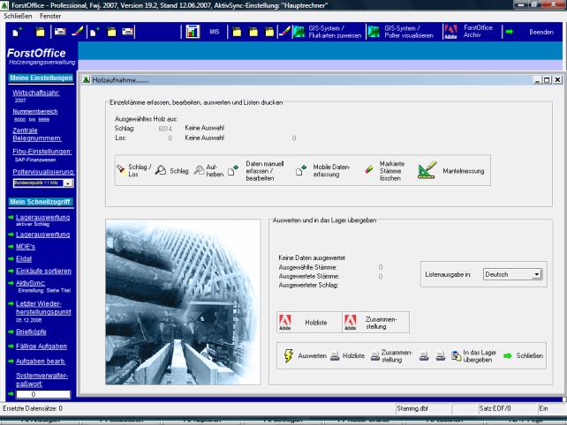Open the Fenster menu
This screenshot has height=425, width=567.
point(50,16)
